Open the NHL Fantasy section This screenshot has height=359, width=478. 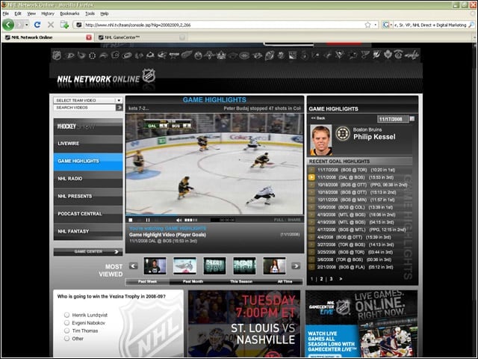tap(88, 231)
